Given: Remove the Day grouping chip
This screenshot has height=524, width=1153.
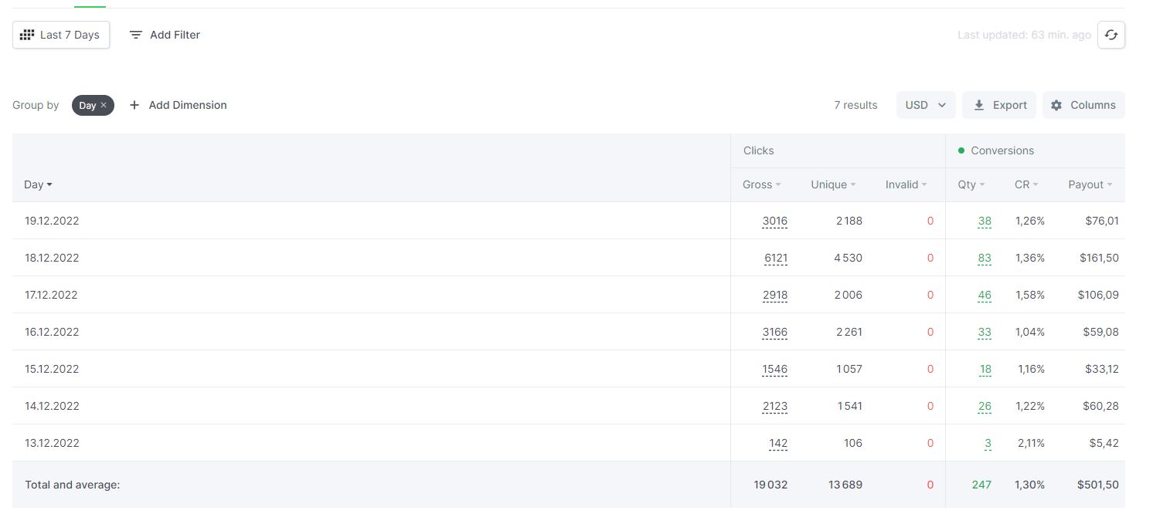Looking at the screenshot, I should [104, 105].
